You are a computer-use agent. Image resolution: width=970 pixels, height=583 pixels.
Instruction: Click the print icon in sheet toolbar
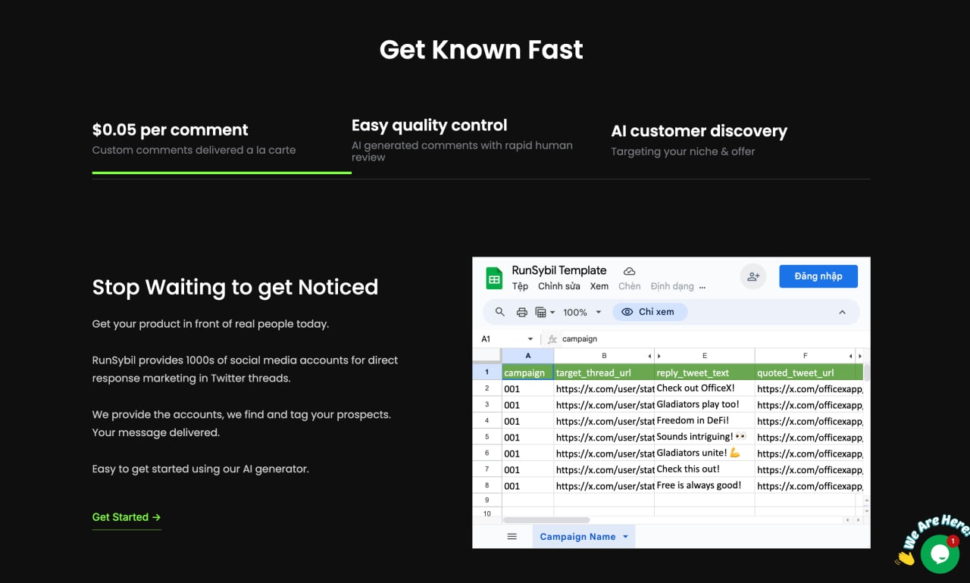coord(521,312)
